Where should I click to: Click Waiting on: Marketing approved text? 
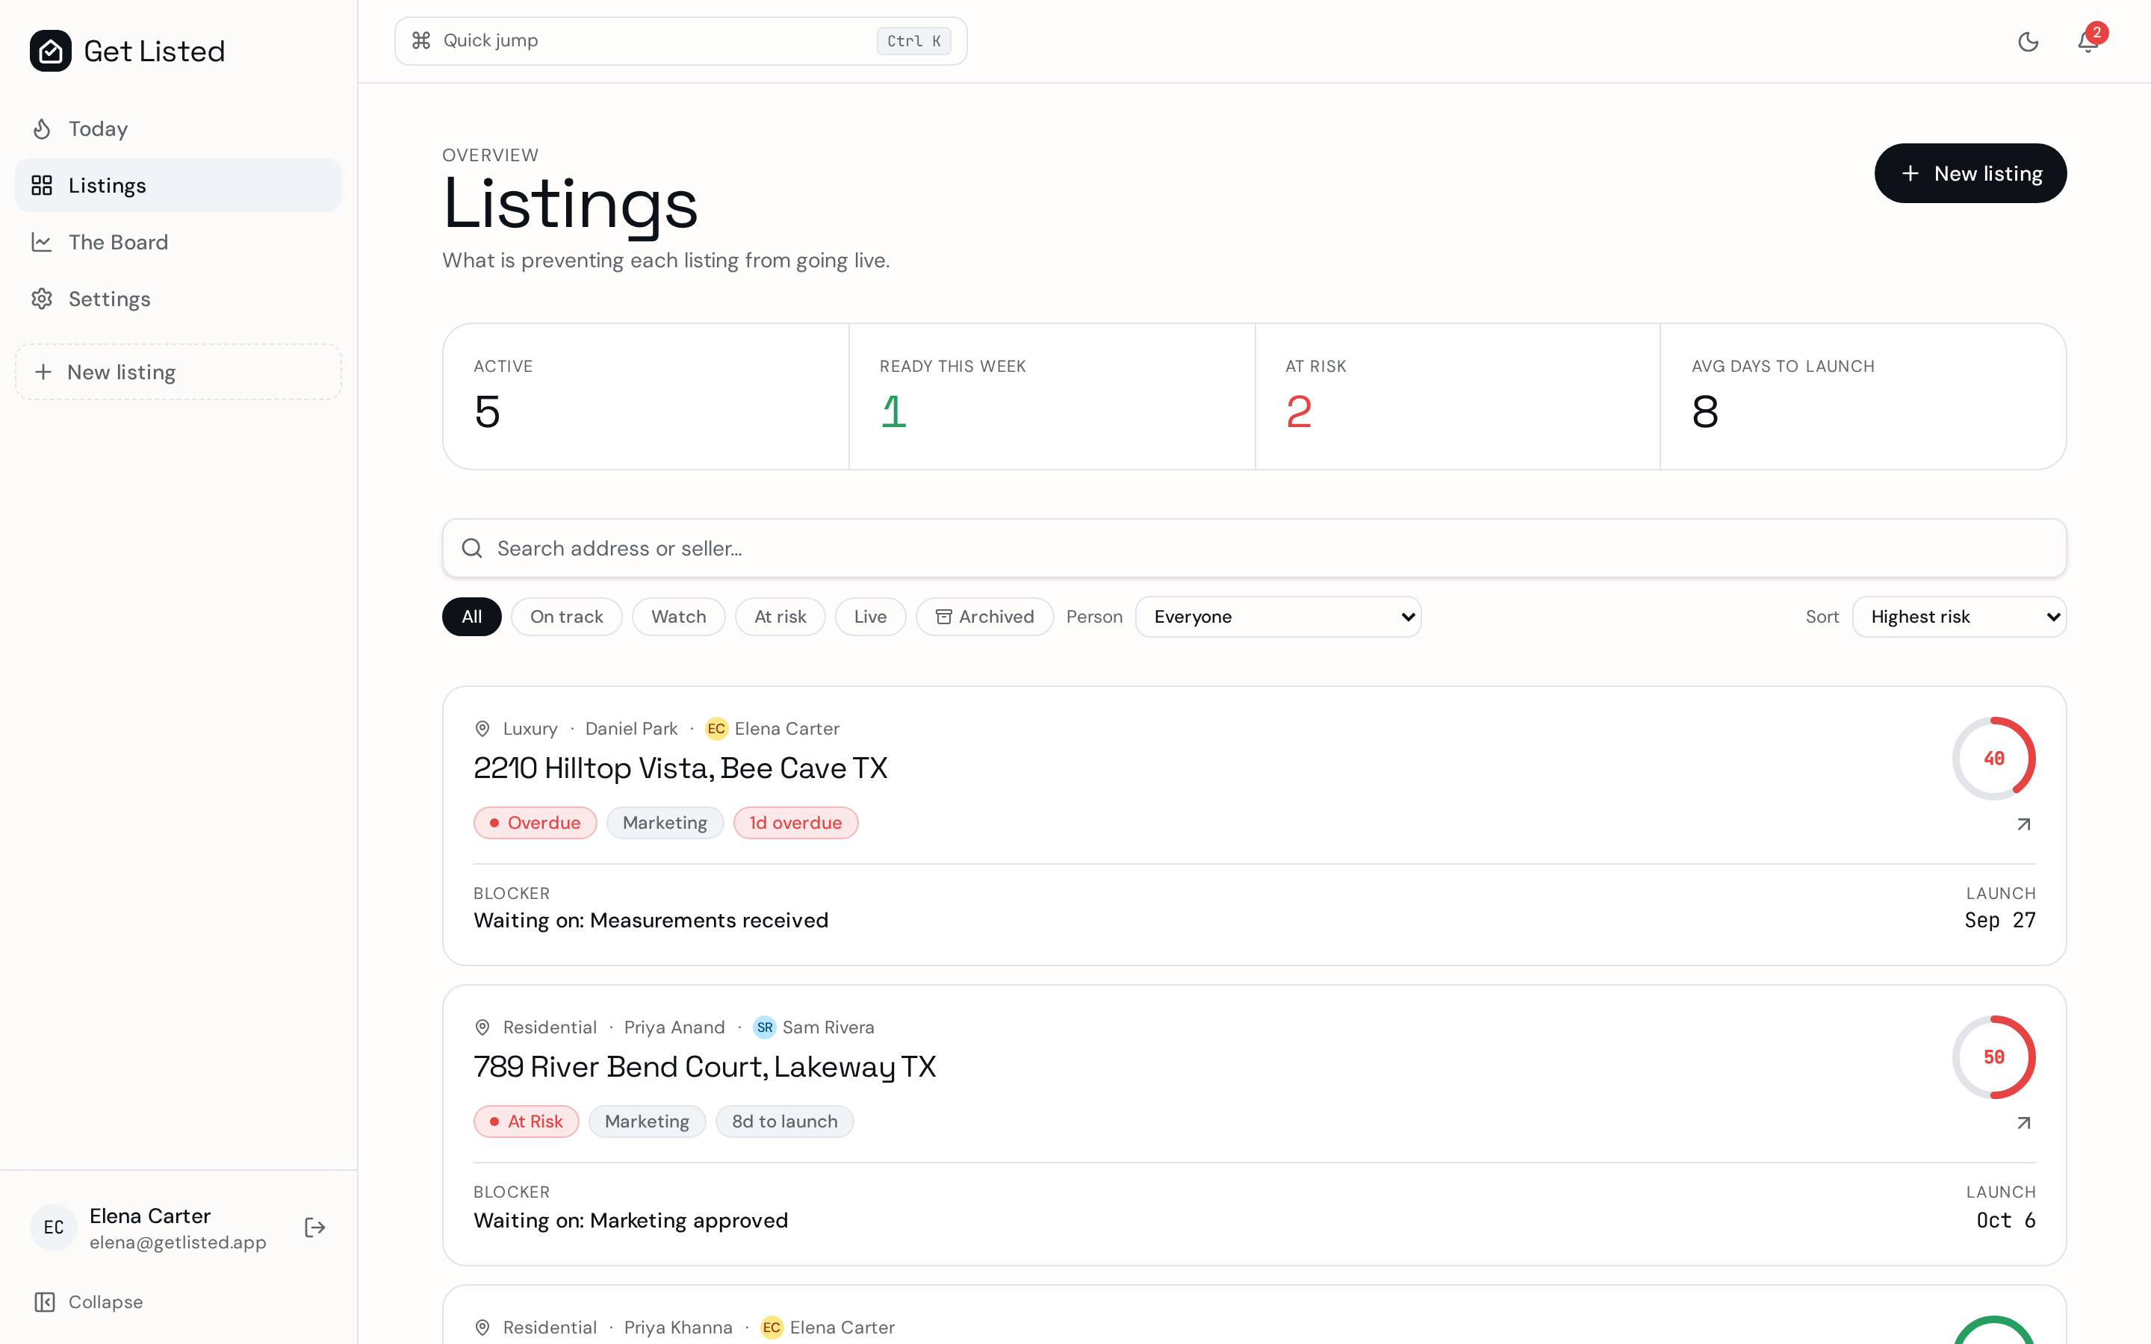tap(631, 1221)
